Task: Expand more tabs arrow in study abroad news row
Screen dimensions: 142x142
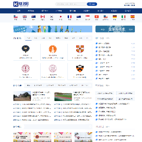Action: (x=90, y=86)
